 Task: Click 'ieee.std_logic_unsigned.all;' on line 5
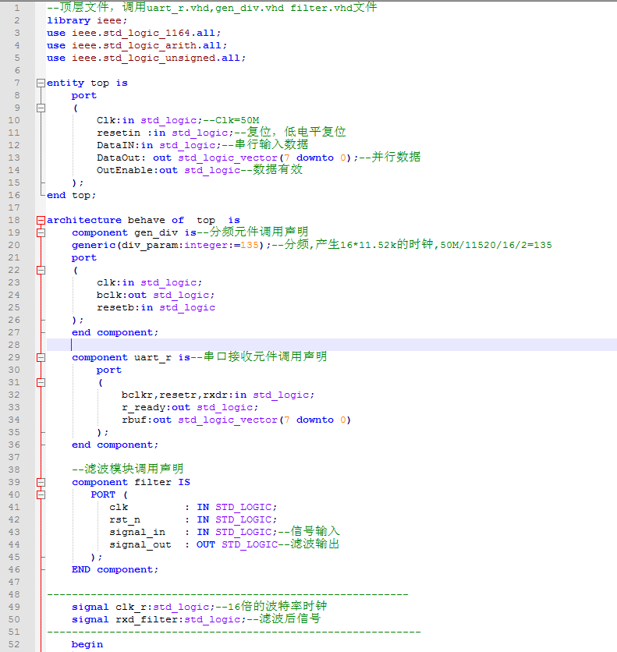click(159, 58)
